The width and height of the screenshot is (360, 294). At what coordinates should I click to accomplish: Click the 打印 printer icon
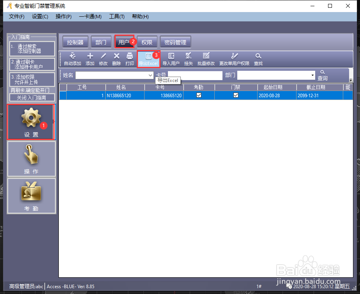(130, 59)
